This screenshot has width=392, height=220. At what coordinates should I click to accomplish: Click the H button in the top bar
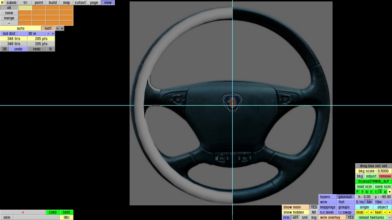(2, 3)
